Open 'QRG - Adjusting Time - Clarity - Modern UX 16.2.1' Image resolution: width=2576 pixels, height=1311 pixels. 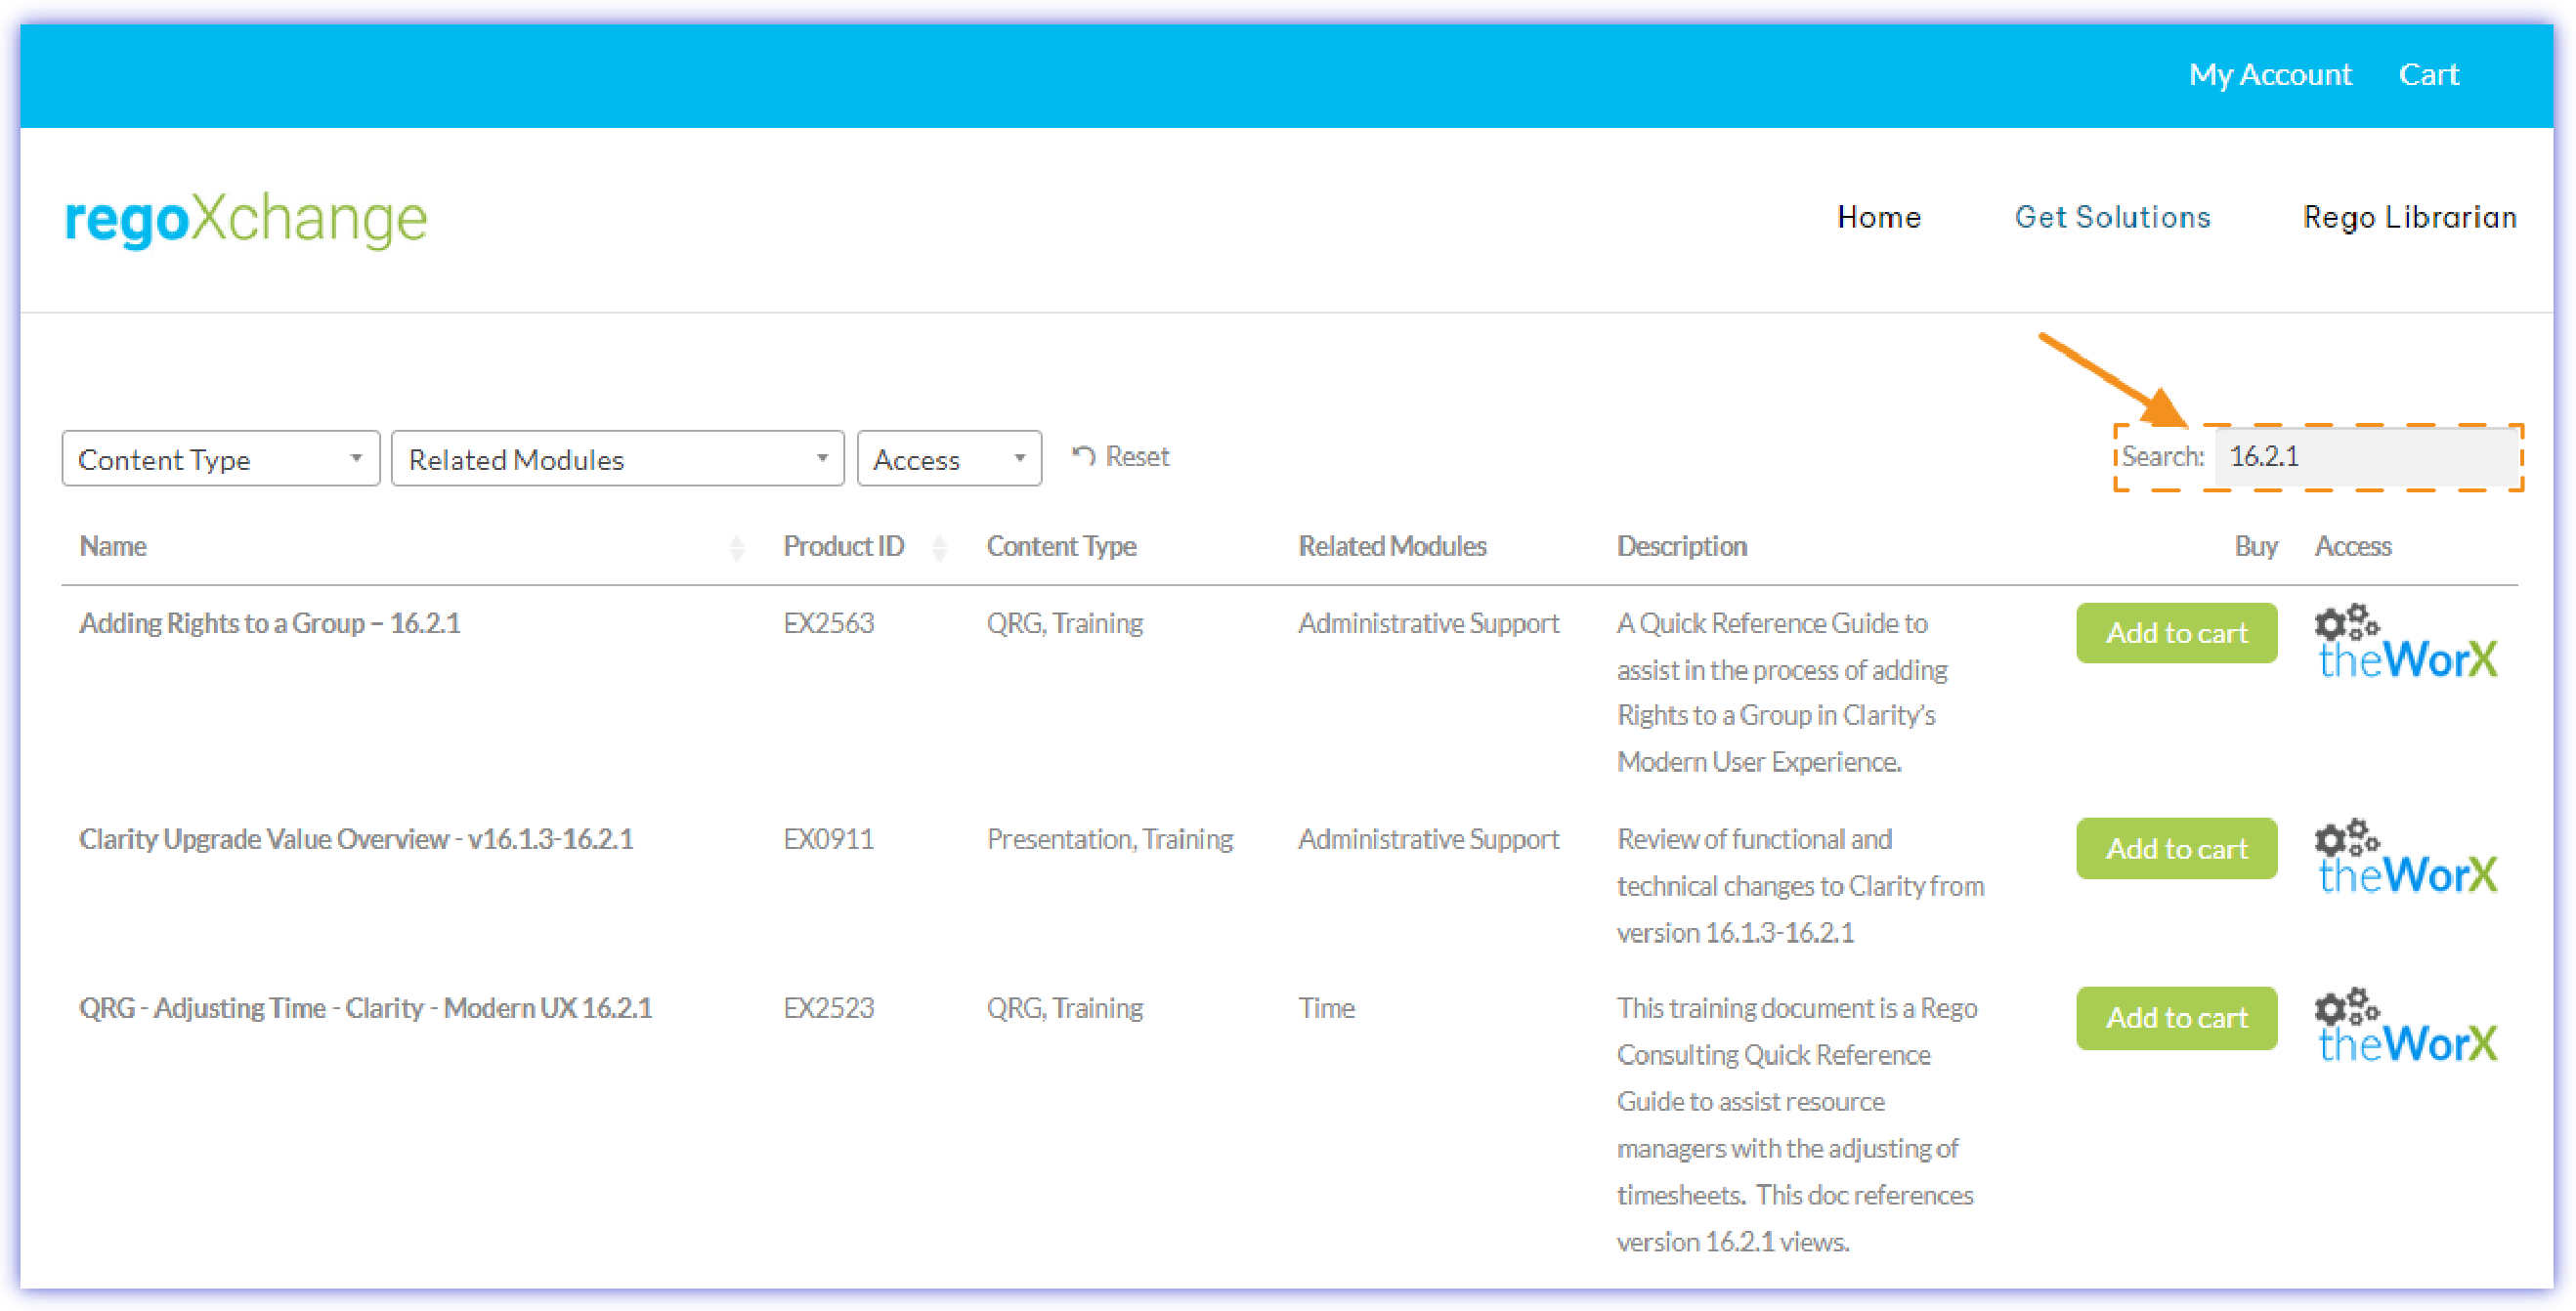tap(366, 1008)
